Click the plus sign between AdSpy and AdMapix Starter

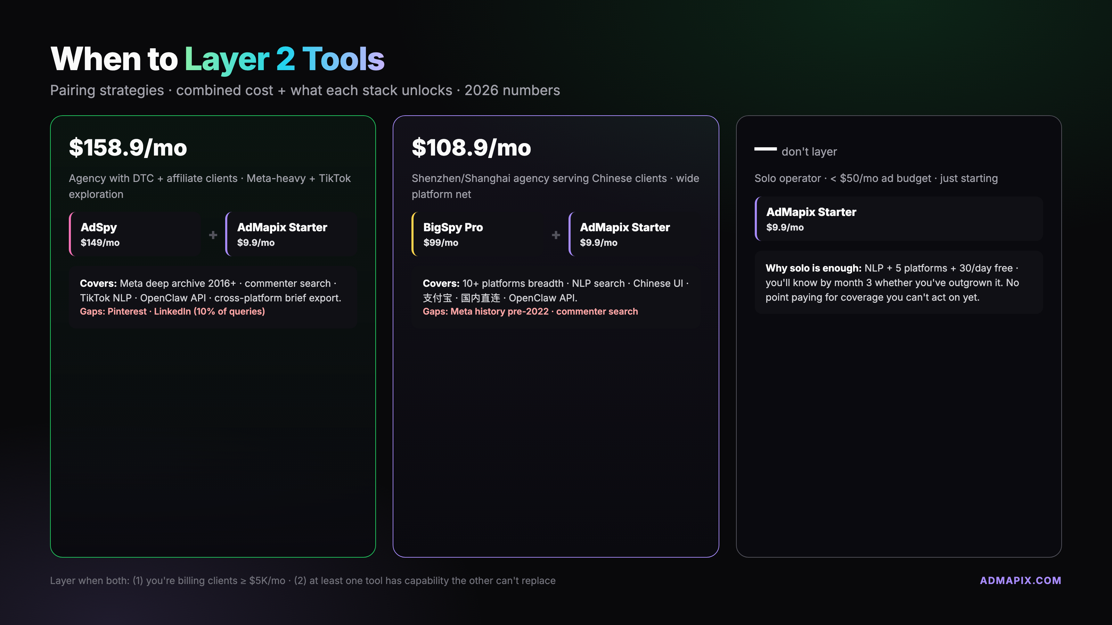213,235
